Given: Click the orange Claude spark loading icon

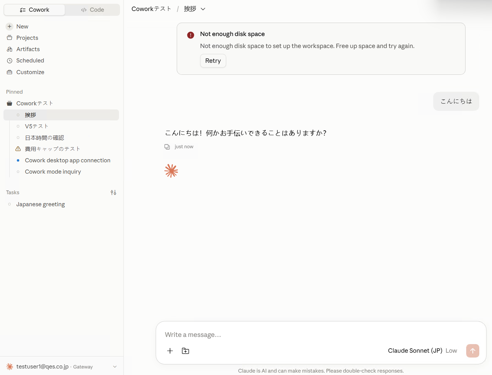Looking at the screenshot, I should point(171,171).
